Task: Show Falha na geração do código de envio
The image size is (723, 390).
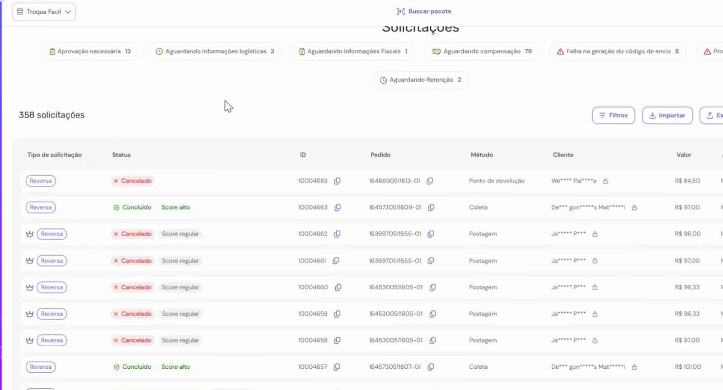Action: pos(618,52)
